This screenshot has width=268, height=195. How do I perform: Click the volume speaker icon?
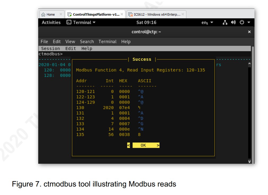233,22
